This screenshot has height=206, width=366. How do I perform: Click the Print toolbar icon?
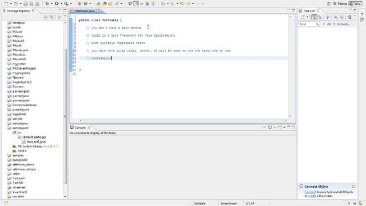coord(37,3)
